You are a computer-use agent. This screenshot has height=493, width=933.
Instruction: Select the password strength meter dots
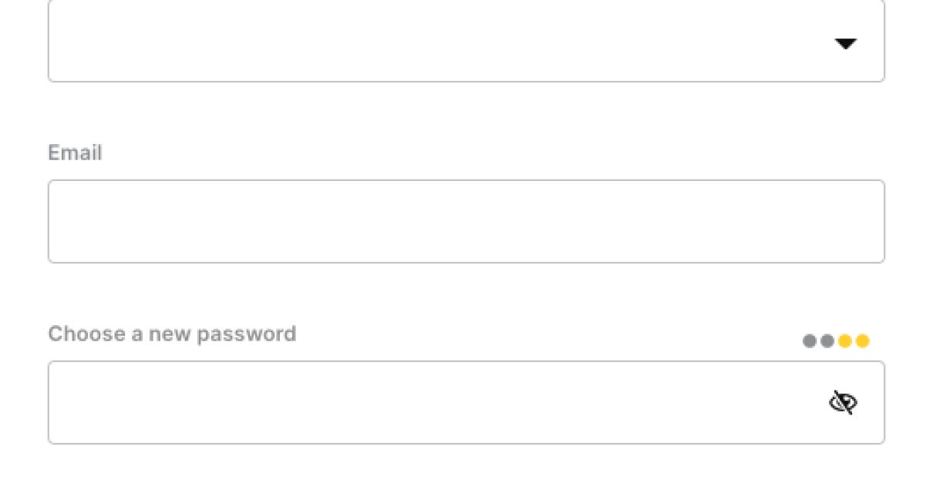(x=836, y=341)
